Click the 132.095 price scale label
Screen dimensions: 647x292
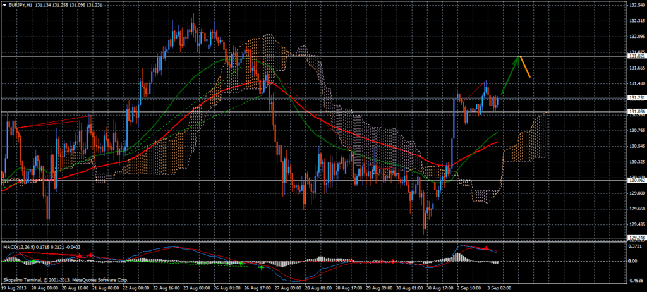636,37
